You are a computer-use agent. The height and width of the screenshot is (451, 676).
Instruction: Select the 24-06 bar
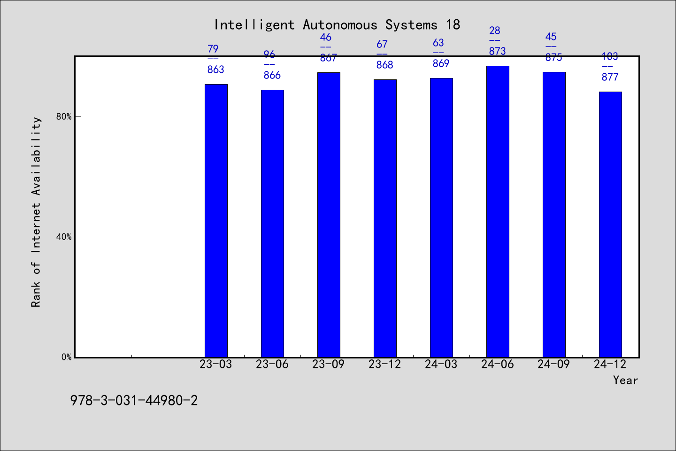tap(498, 211)
